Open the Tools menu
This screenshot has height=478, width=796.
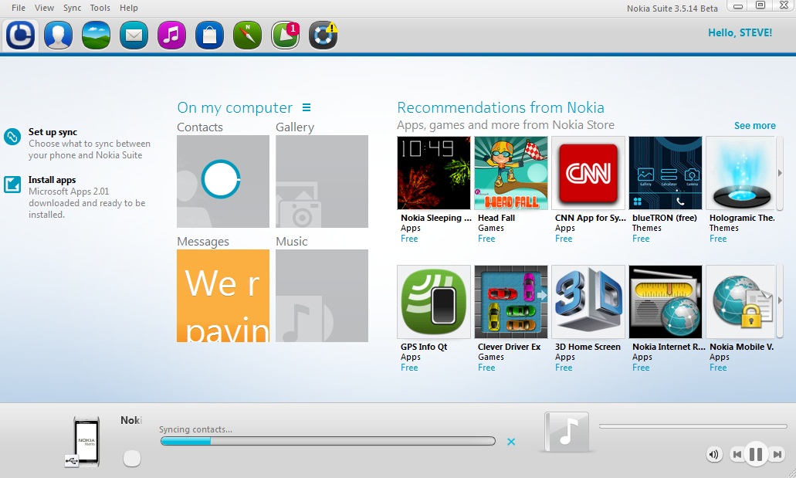[100, 8]
